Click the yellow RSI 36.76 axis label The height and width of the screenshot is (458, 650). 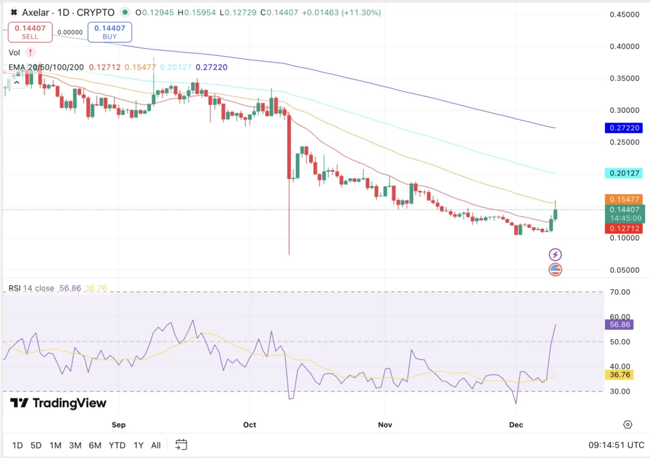click(x=620, y=375)
